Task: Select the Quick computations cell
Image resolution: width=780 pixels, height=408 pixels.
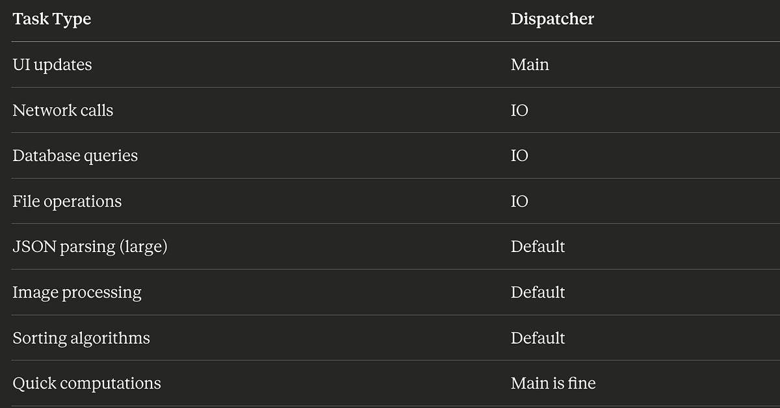Action: click(x=86, y=383)
